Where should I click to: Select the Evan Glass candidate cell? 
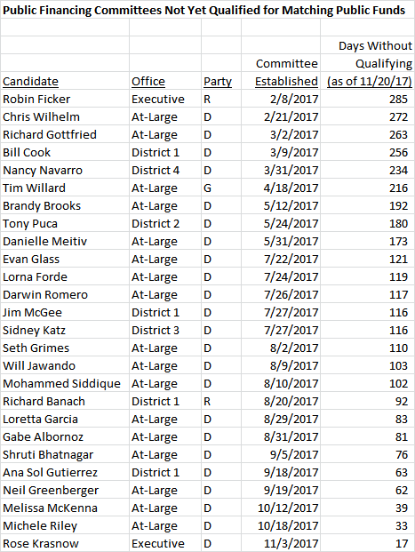tap(65, 259)
